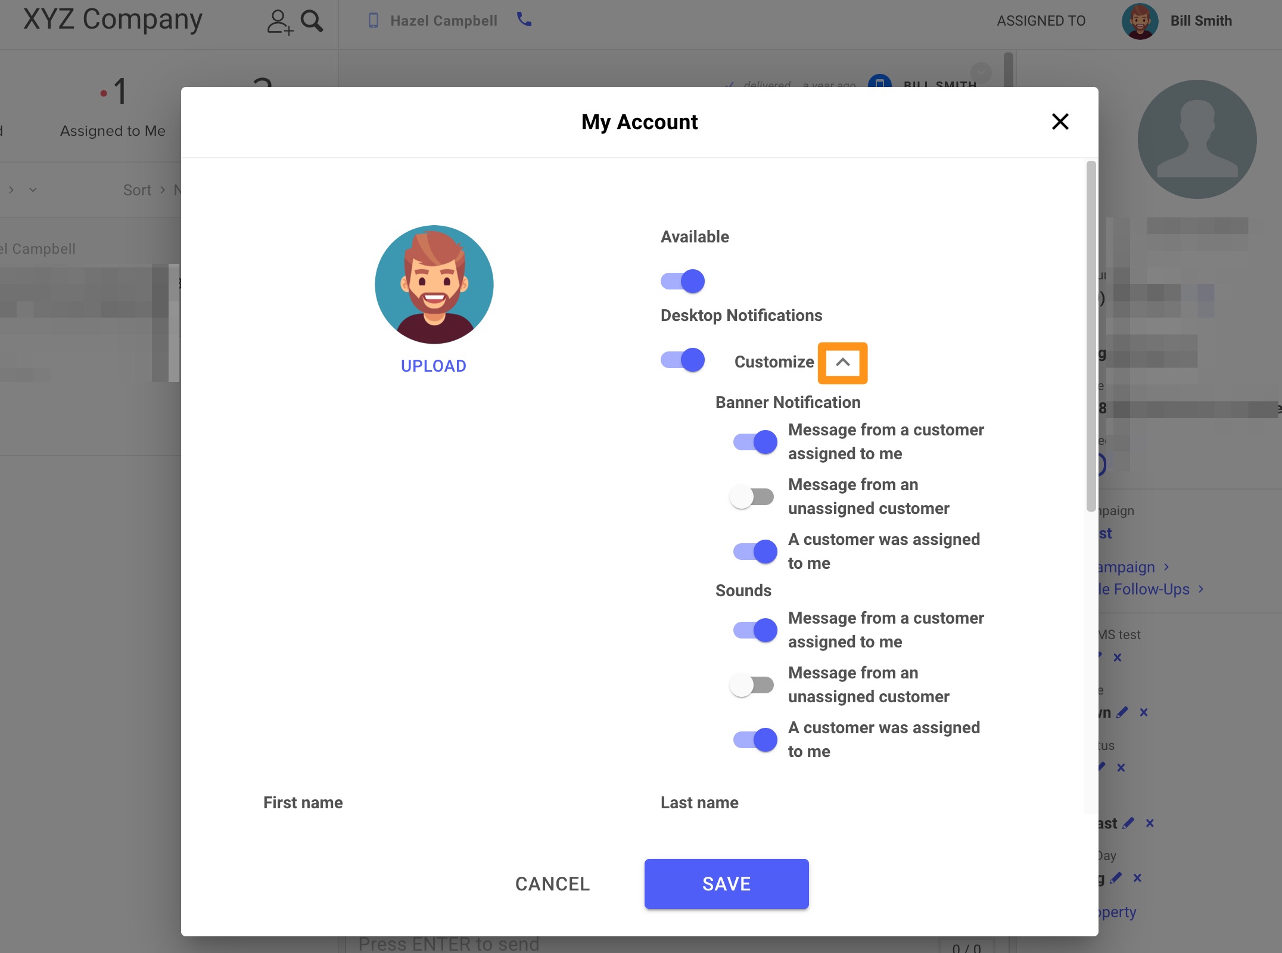Click the phone call icon

pos(524,20)
